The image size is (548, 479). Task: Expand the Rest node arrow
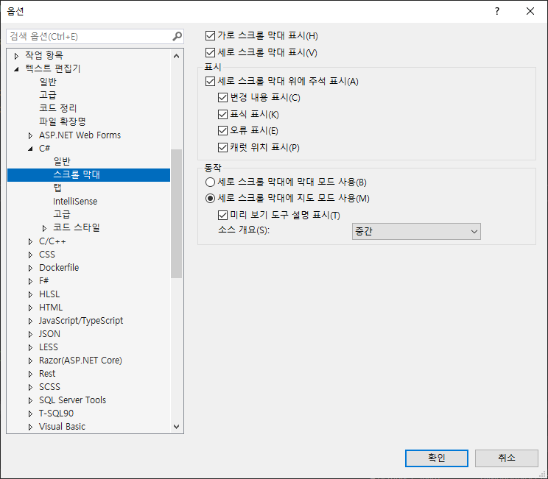point(30,375)
